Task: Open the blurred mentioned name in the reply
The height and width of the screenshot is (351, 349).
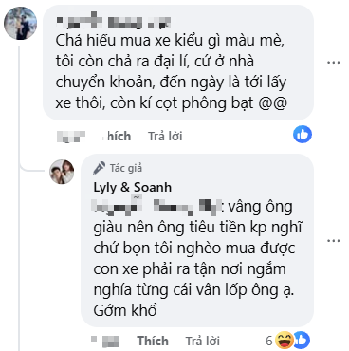Action: (157, 205)
